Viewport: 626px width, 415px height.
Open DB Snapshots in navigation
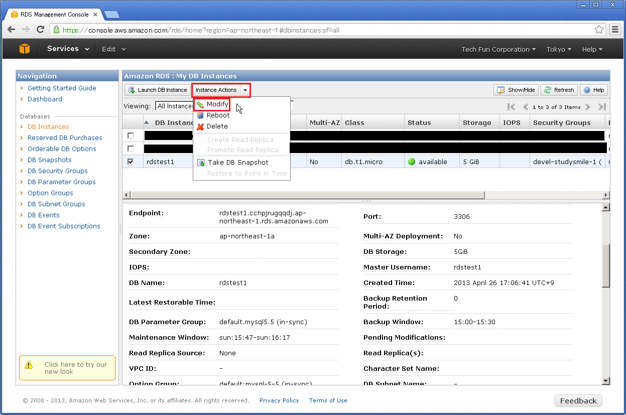tap(50, 160)
